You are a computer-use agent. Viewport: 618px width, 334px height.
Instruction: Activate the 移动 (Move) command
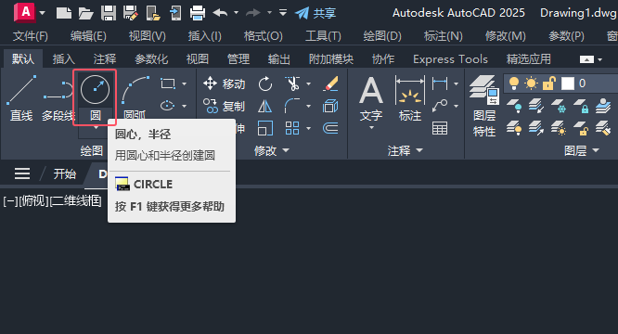coord(225,83)
